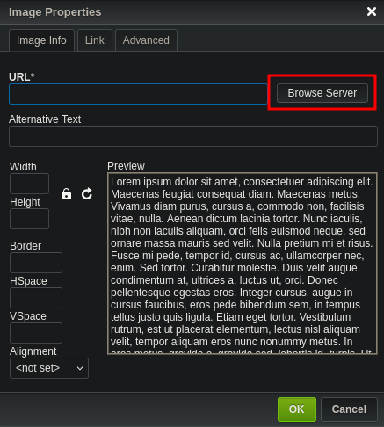Click the Cancel button
The image size is (384, 427).
[349, 409]
